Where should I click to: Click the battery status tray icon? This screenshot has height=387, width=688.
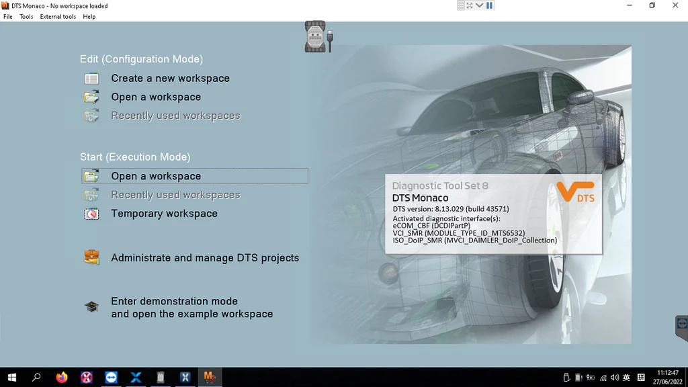(591, 378)
